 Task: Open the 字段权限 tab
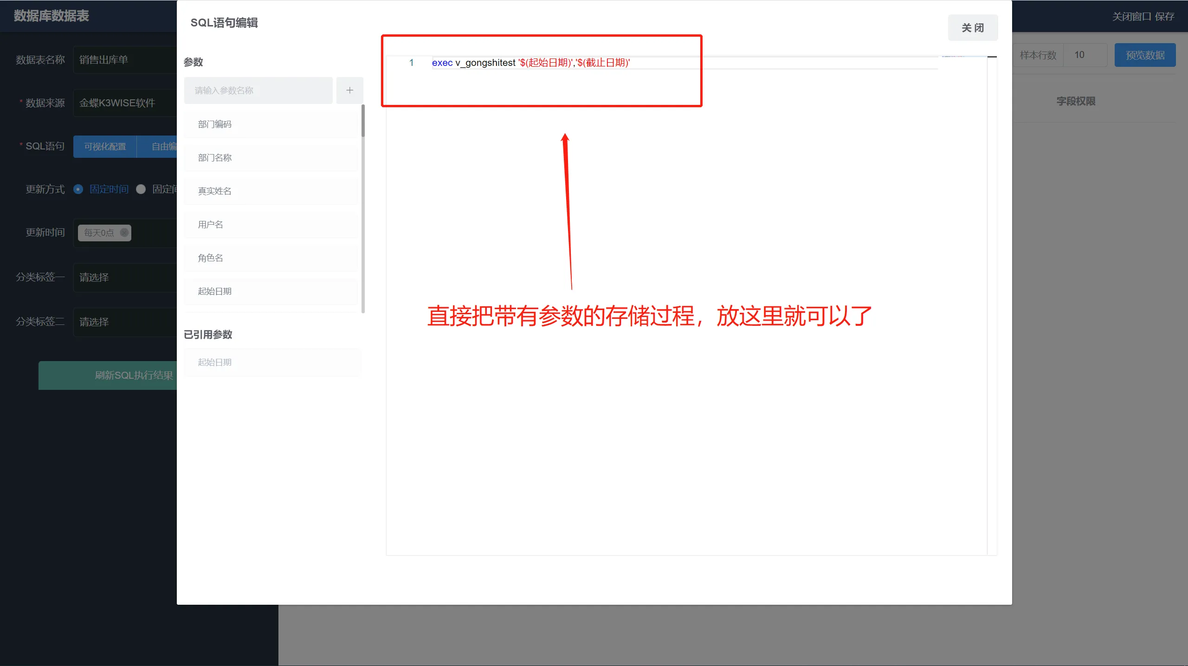tap(1076, 101)
